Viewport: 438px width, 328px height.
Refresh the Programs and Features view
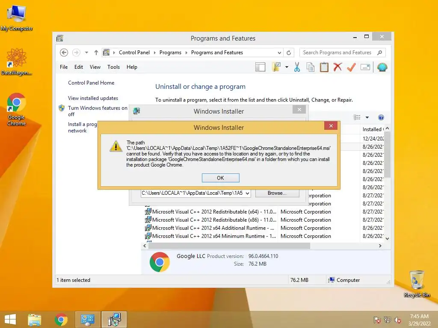(x=289, y=53)
